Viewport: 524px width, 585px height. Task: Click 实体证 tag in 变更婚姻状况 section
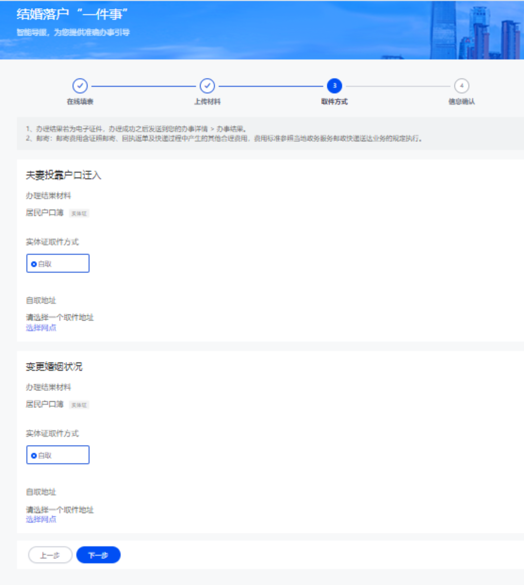coord(79,405)
